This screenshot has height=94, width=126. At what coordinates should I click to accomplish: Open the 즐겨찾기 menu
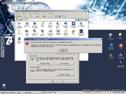37,13
